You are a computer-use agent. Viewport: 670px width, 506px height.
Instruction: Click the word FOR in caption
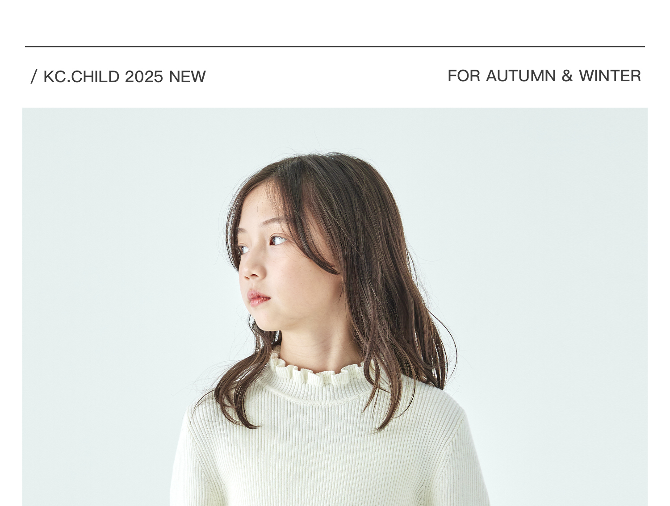tap(464, 76)
